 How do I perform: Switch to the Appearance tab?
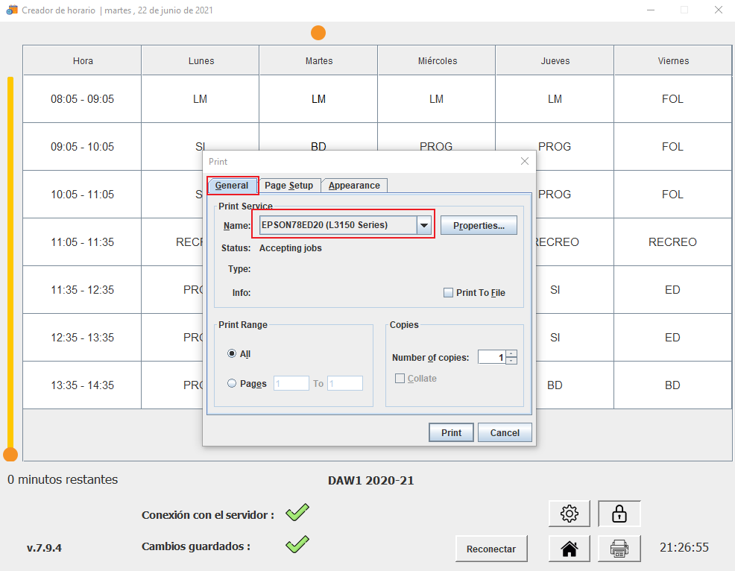coord(354,186)
